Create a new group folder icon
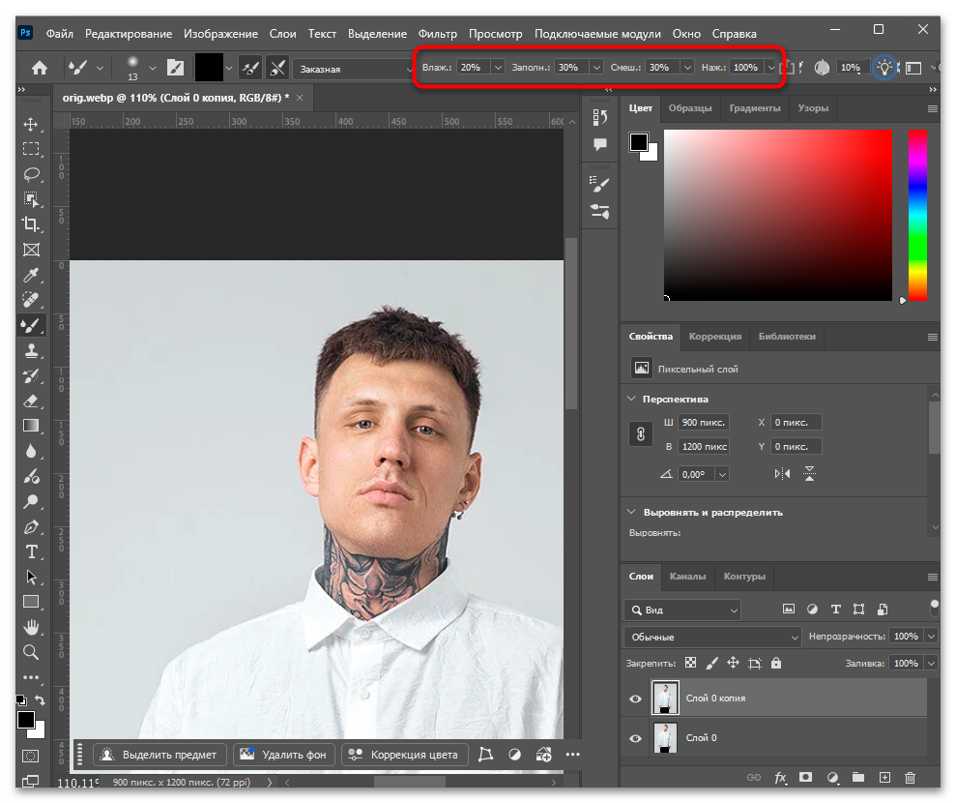The height and width of the screenshot is (803, 956). point(857,778)
